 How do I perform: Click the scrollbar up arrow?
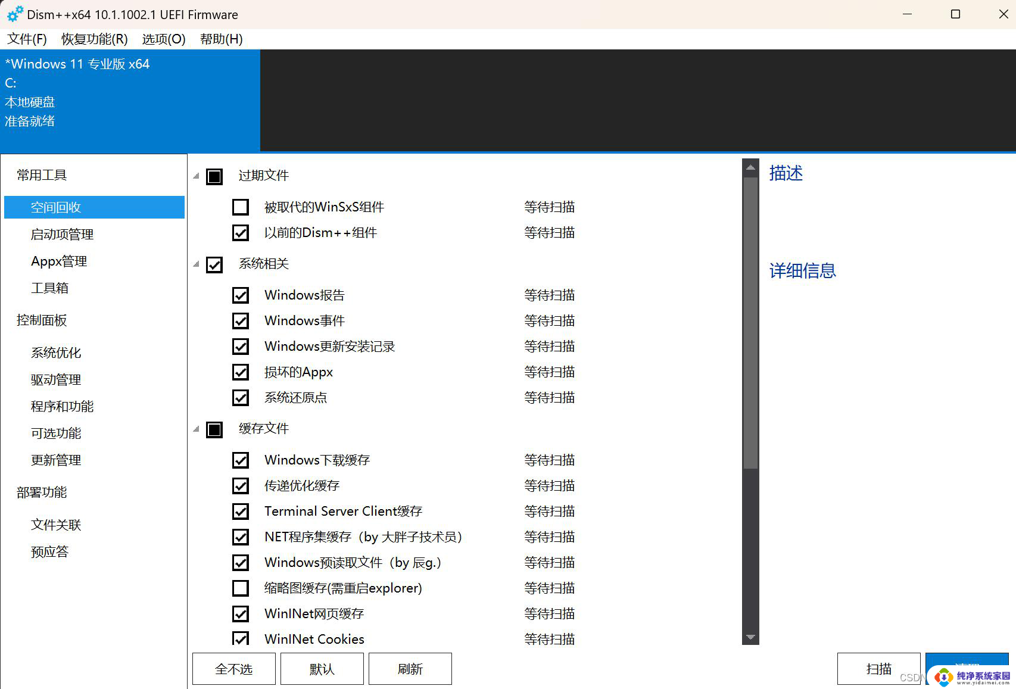(750, 167)
